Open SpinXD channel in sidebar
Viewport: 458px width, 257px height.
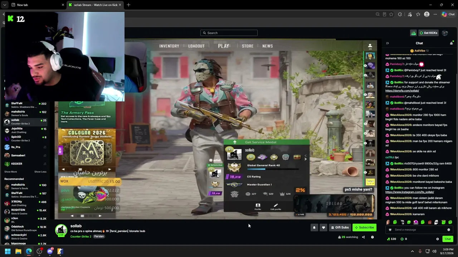click(25, 138)
